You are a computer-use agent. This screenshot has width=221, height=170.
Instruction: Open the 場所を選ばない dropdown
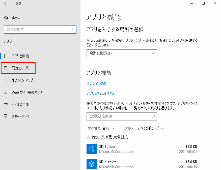tap(122, 53)
